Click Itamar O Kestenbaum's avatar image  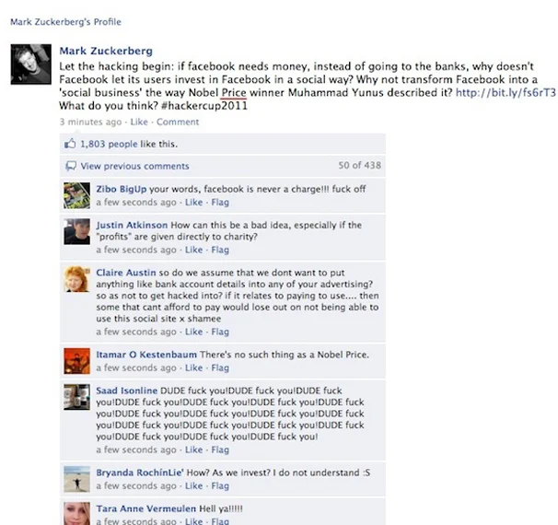click(76, 361)
